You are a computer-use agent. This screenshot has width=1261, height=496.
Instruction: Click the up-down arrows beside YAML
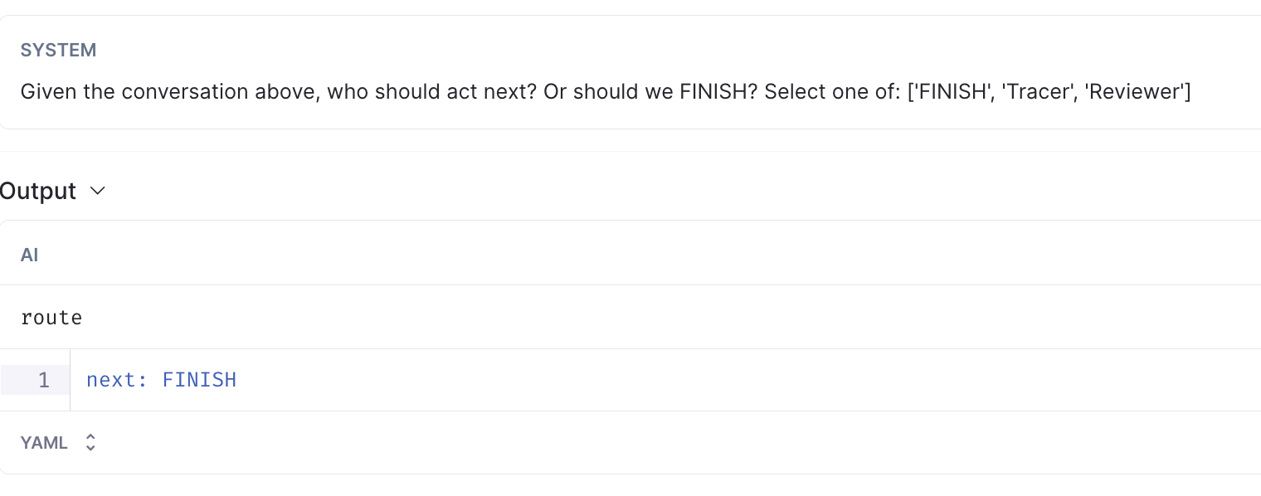coord(90,443)
